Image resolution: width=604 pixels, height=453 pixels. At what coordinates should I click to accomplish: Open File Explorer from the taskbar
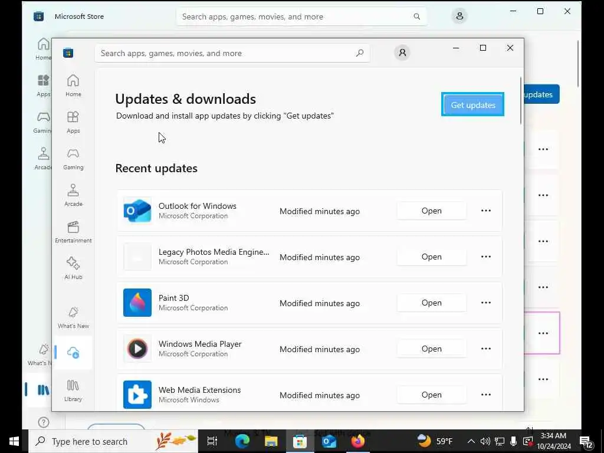(x=271, y=441)
